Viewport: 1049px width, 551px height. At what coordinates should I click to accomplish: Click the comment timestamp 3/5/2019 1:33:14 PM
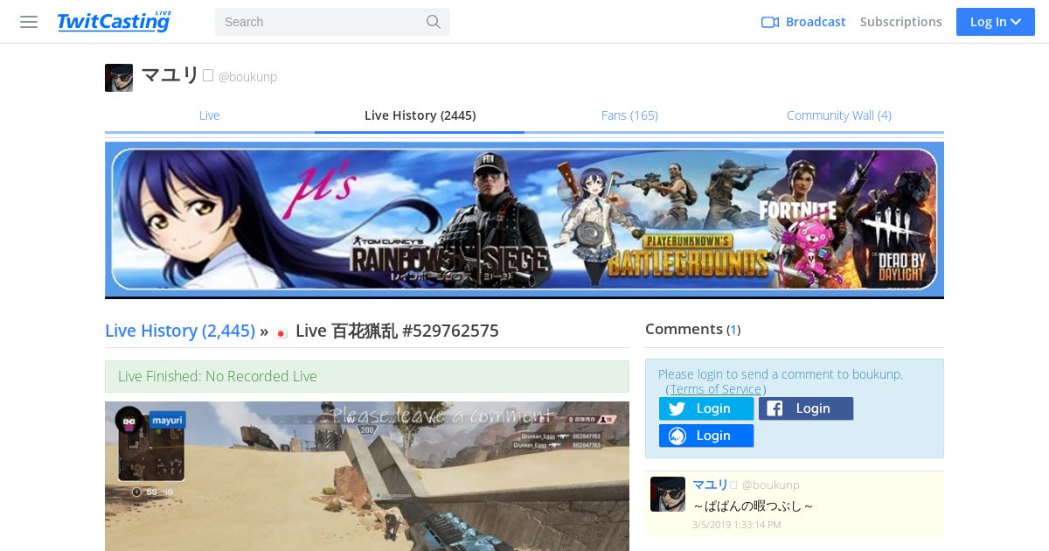pyautogui.click(x=736, y=525)
